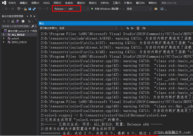
Task: Click the New Project icon
Action: tap(19, 9)
